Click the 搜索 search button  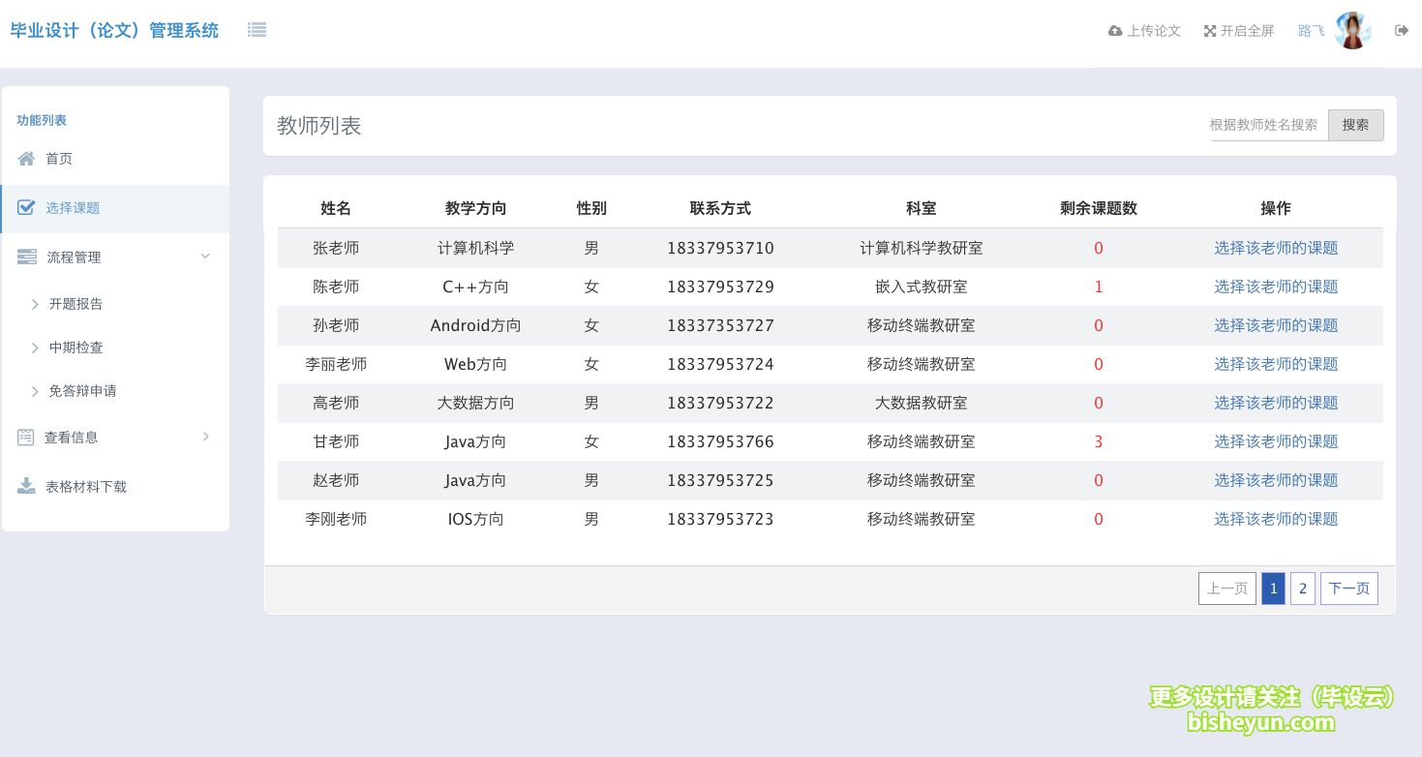click(x=1354, y=124)
